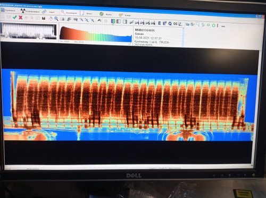Image resolution: width=266 pixels, height=198 pixels.
Task: Click the E edge enhancement icon
Action: [159, 23]
